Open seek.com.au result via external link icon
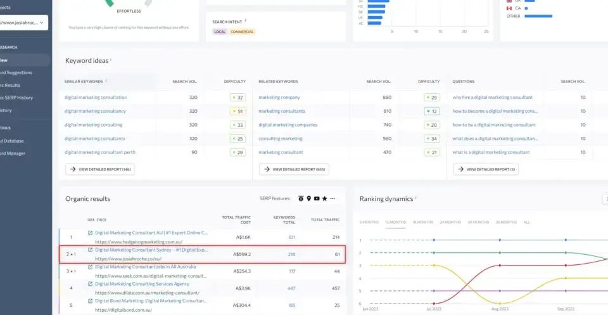This screenshot has height=315, width=608. (x=91, y=267)
